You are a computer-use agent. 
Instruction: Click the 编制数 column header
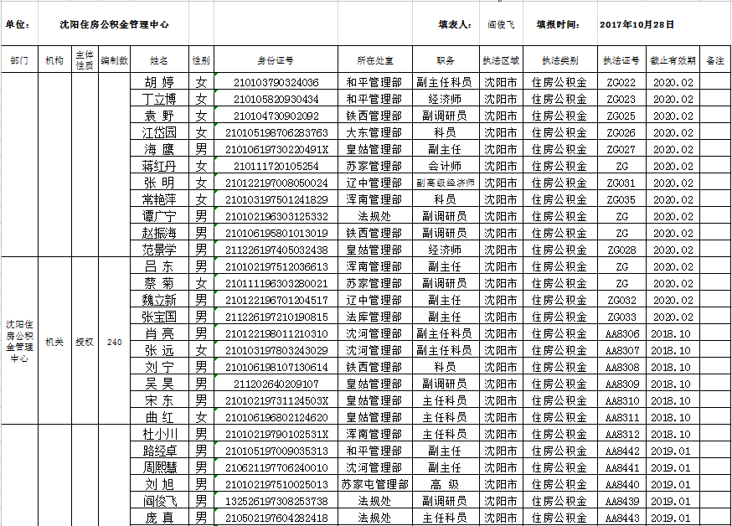pyautogui.click(x=115, y=60)
